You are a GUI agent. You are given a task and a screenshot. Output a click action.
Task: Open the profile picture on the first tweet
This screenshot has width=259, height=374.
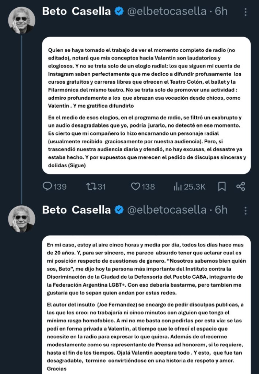tap(22, 20)
